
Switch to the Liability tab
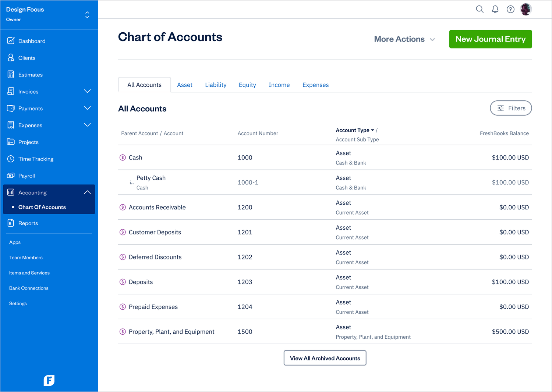(216, 84)
